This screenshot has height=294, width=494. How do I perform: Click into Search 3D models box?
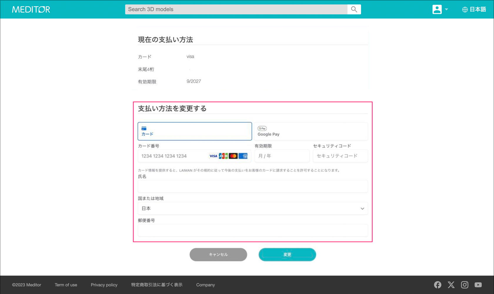click(x=236, y=9)
